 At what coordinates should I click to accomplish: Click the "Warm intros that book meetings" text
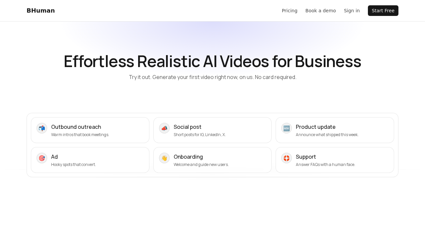pyautogui.click(x=80, y=135)
